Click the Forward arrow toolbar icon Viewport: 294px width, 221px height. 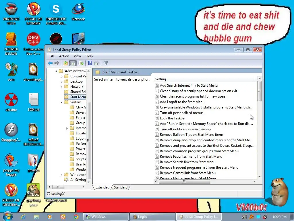[x=57, y=63]
